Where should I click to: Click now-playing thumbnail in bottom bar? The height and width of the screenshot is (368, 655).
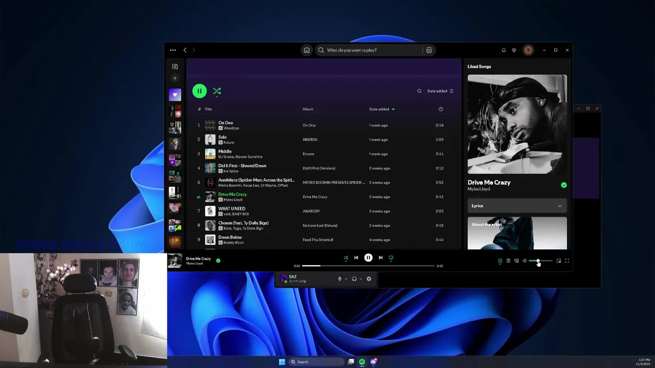tap(175, 261)
